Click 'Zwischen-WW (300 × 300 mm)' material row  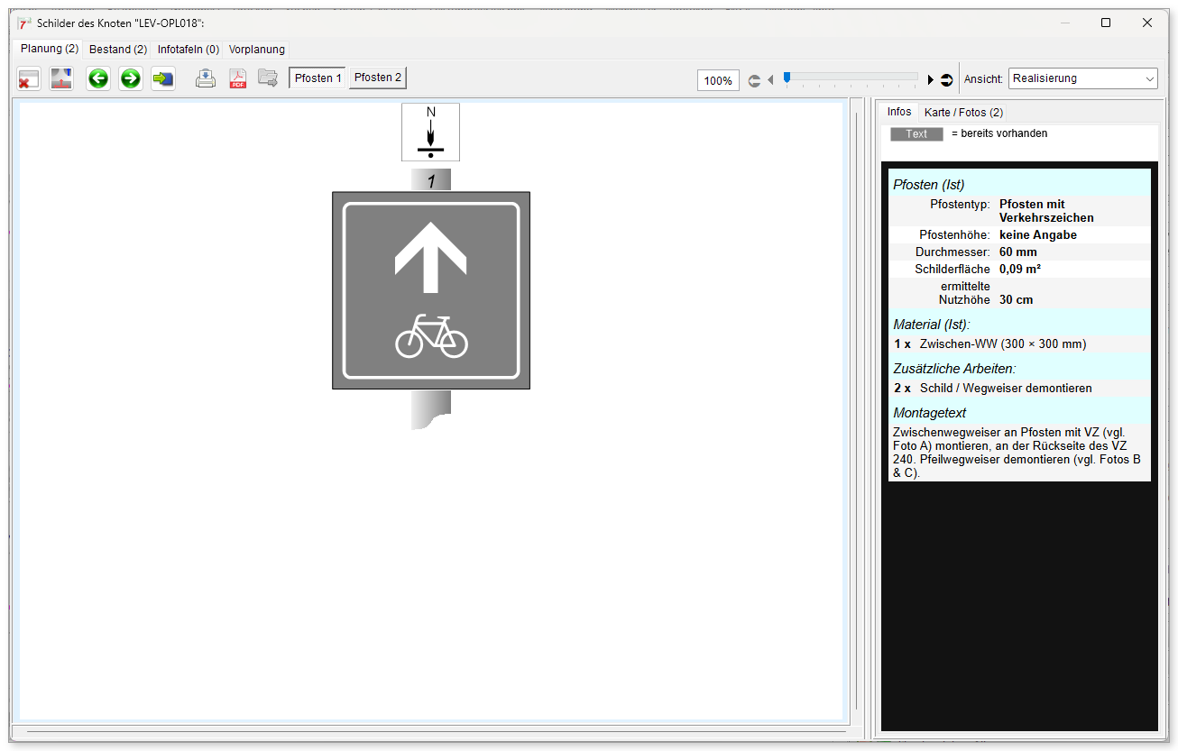click(1019, 344)
